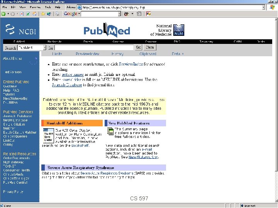Click the browser address URL field
278x208 pixels.
pos(170,7)
